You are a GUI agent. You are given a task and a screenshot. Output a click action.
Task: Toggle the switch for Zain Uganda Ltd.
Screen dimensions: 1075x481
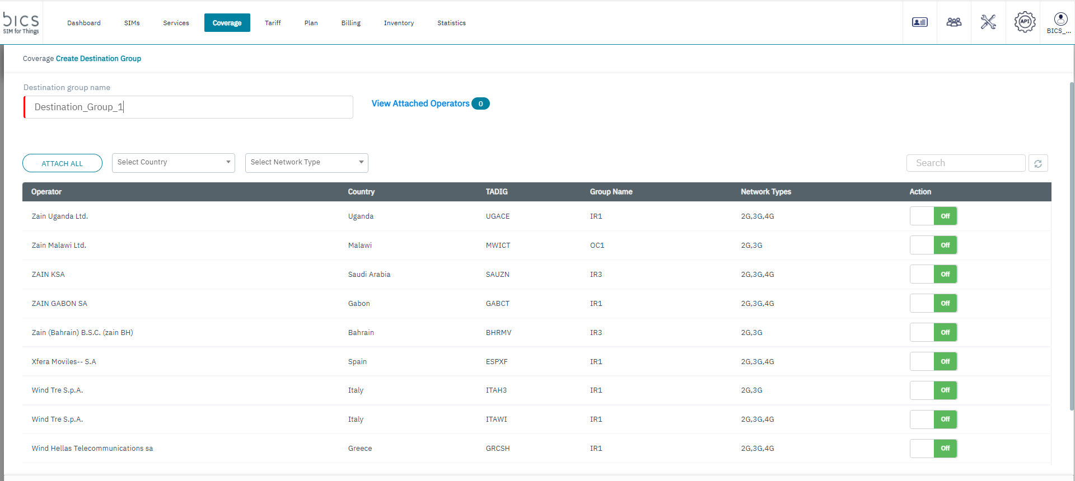933,216
